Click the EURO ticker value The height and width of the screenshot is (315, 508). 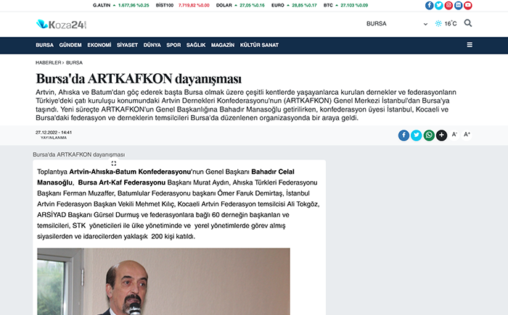tap(304, 5)
